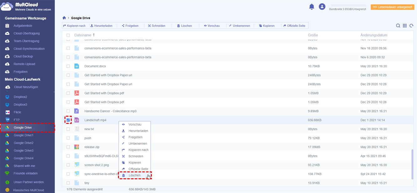This screenshot has height=193, width=417.
Task: Click Google Drive breadcrumb text
Action: (80, 18)
